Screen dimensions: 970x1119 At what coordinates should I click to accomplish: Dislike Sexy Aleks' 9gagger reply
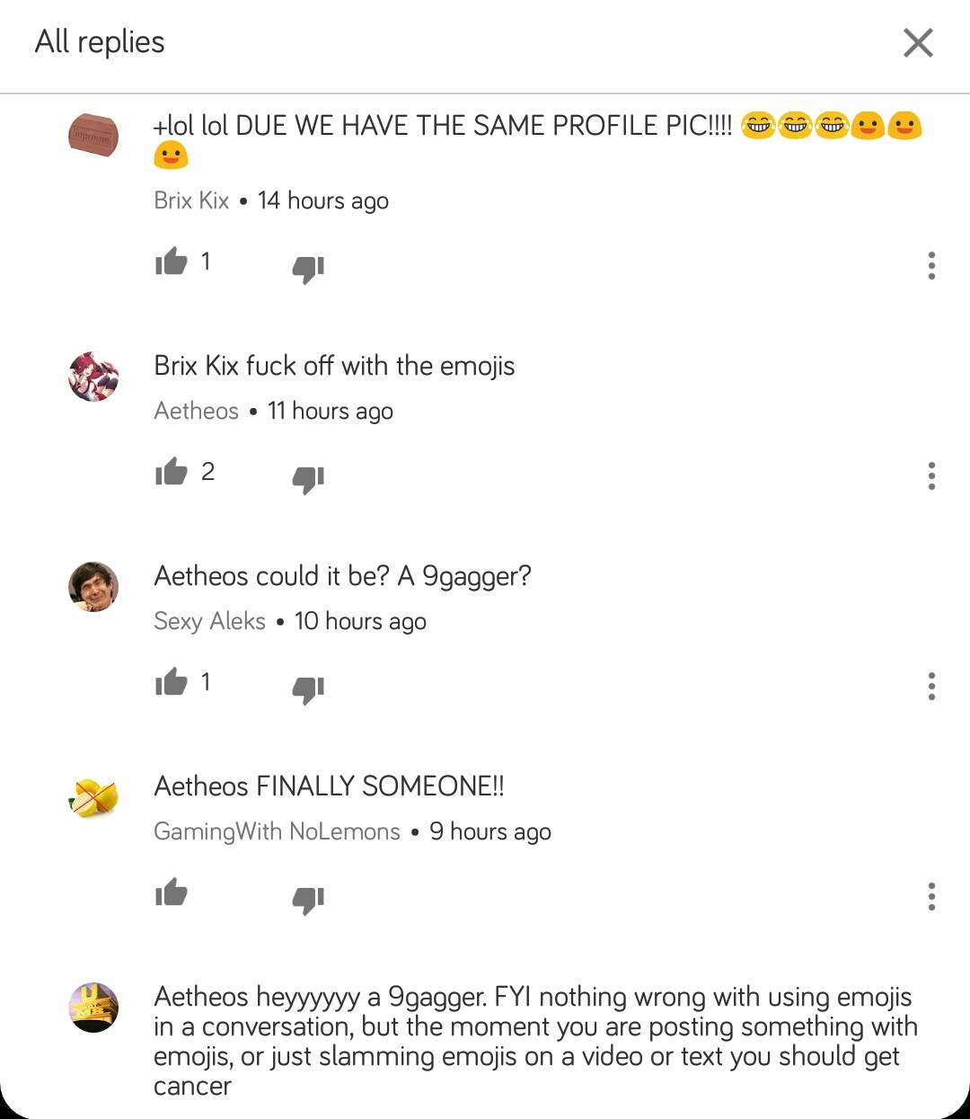308,688
